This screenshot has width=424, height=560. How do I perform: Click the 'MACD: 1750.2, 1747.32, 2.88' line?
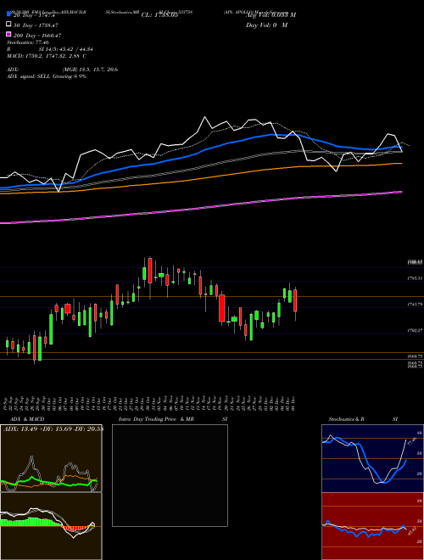tap(47, 56)
